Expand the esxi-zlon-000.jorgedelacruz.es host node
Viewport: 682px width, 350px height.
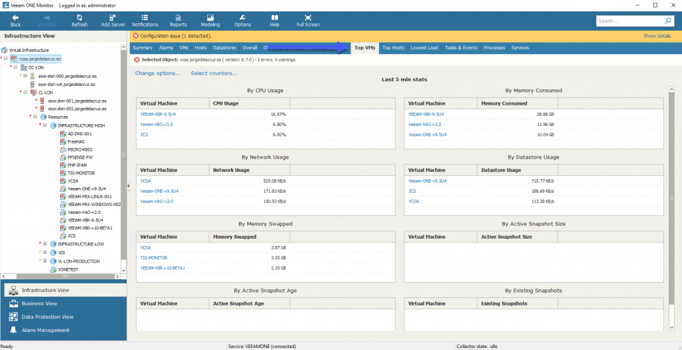click(x=25, y=75)
